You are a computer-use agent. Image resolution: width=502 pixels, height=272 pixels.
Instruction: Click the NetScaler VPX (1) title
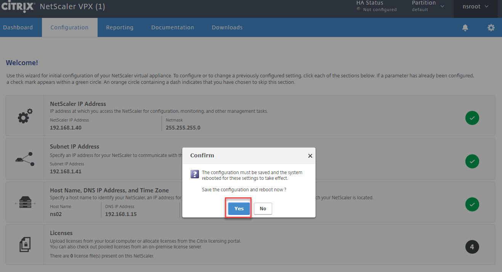coord(72,7)
